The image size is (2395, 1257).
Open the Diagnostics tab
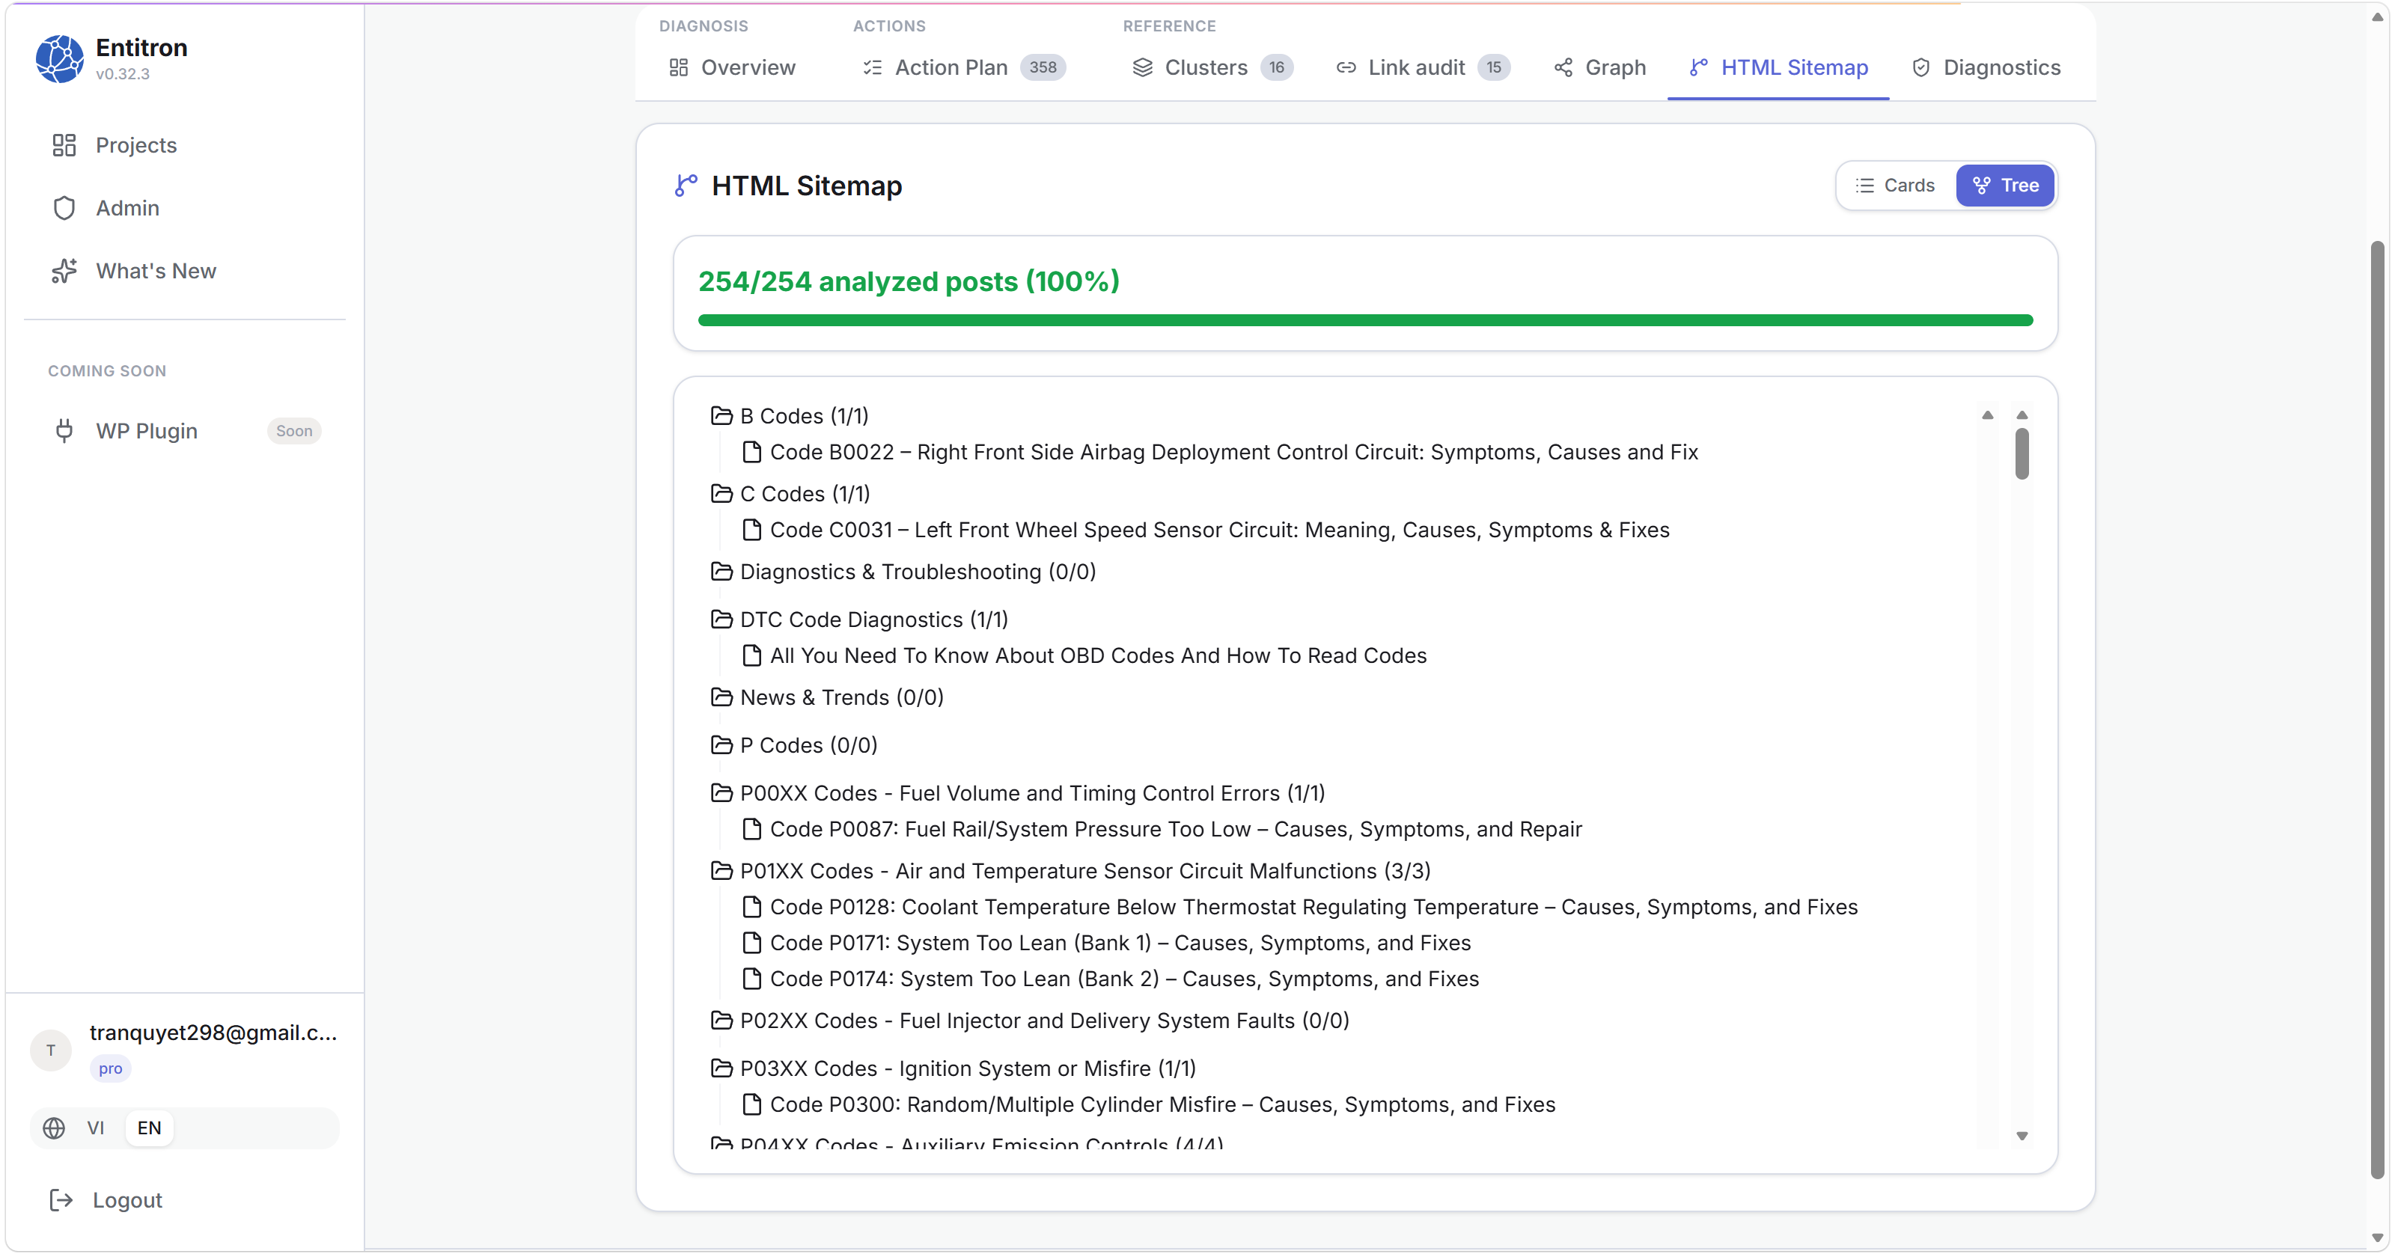pyautogui.click(x=1986, y=67)
